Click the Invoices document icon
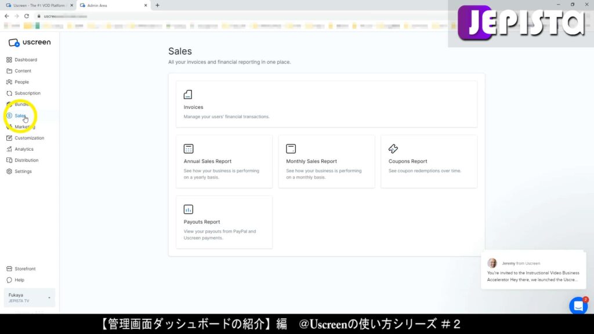Image resolution: width=594 pixels, height=334 pixels. (x=188, y=95)
